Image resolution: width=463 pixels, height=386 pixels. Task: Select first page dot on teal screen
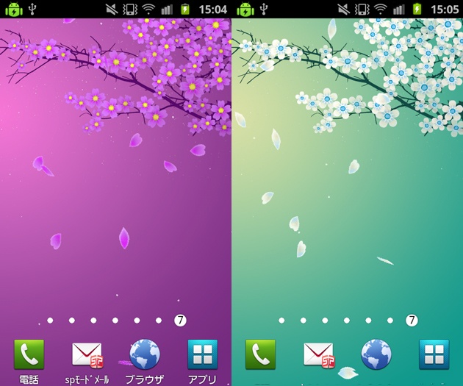point(281,321)
